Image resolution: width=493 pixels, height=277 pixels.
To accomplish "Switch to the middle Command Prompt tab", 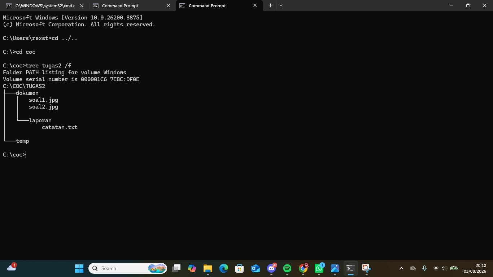I will [132, 6].
